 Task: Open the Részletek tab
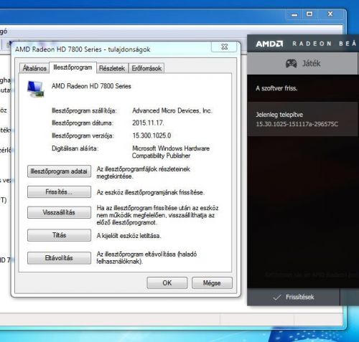pos(112,68)
